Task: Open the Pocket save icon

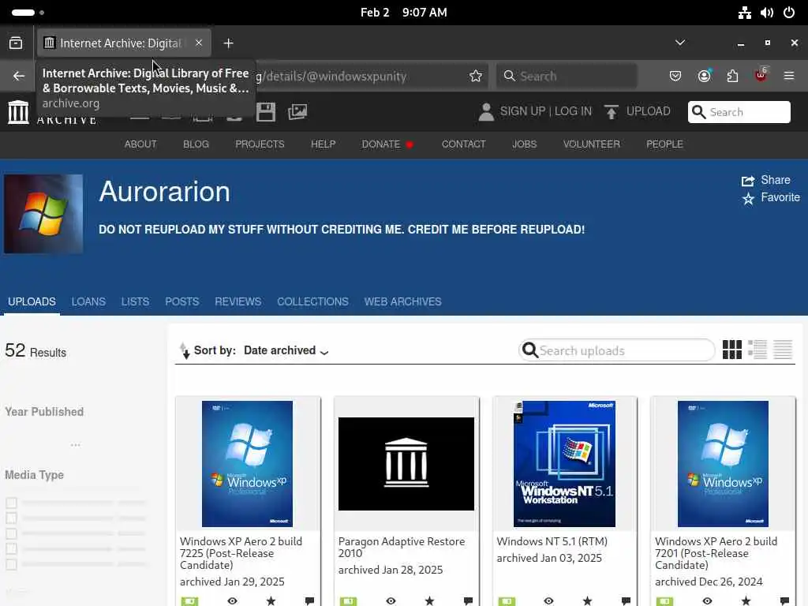Action: [675, 77]
